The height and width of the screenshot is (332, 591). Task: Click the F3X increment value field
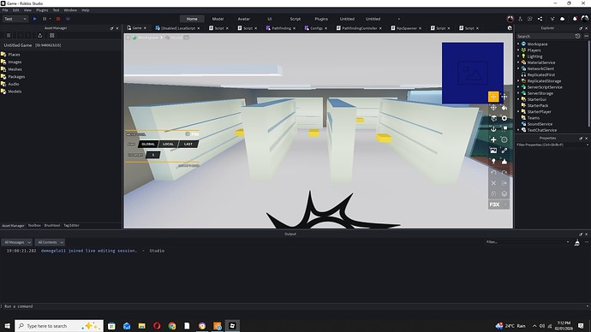(153, 155)
